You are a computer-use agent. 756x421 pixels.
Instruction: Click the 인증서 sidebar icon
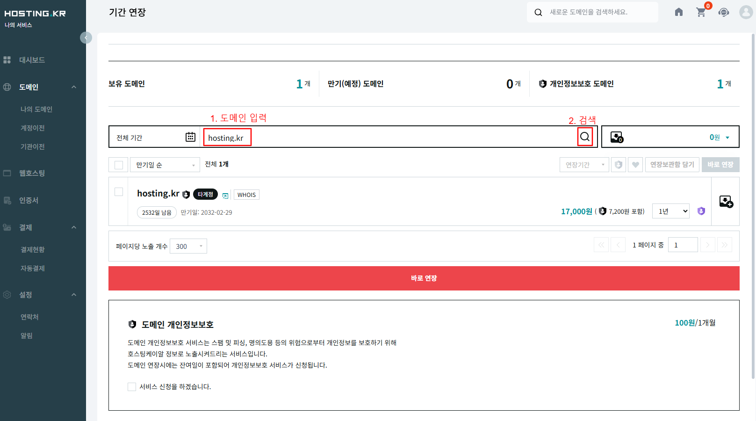[7, 200]
